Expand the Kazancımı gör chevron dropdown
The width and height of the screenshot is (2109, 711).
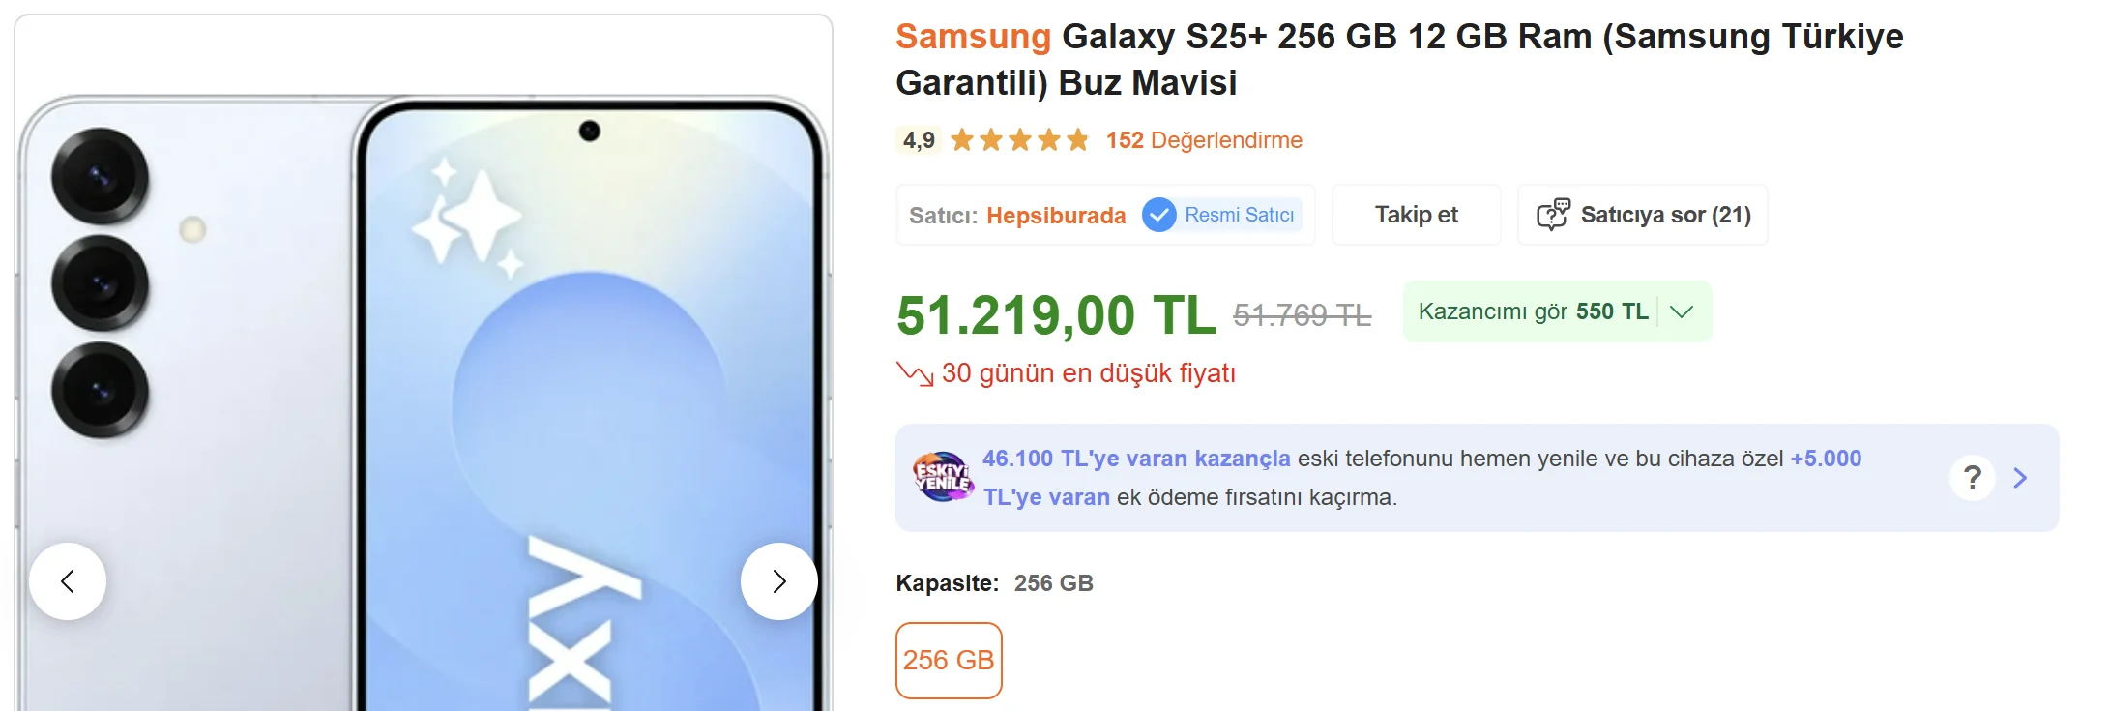point(1682,311)
